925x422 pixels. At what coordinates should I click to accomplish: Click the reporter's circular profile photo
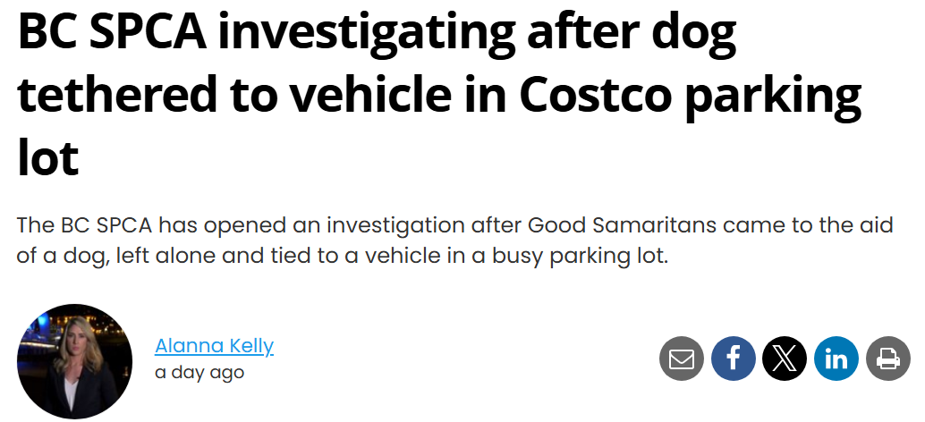coord(75,361)
